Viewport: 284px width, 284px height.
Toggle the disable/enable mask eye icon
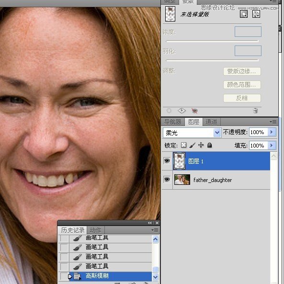coord(194,111)
